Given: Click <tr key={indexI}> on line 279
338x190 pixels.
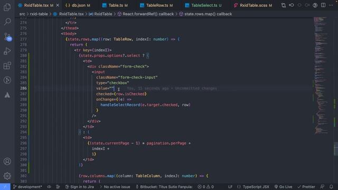Looking at the screenshot, I should pos(93,50).
